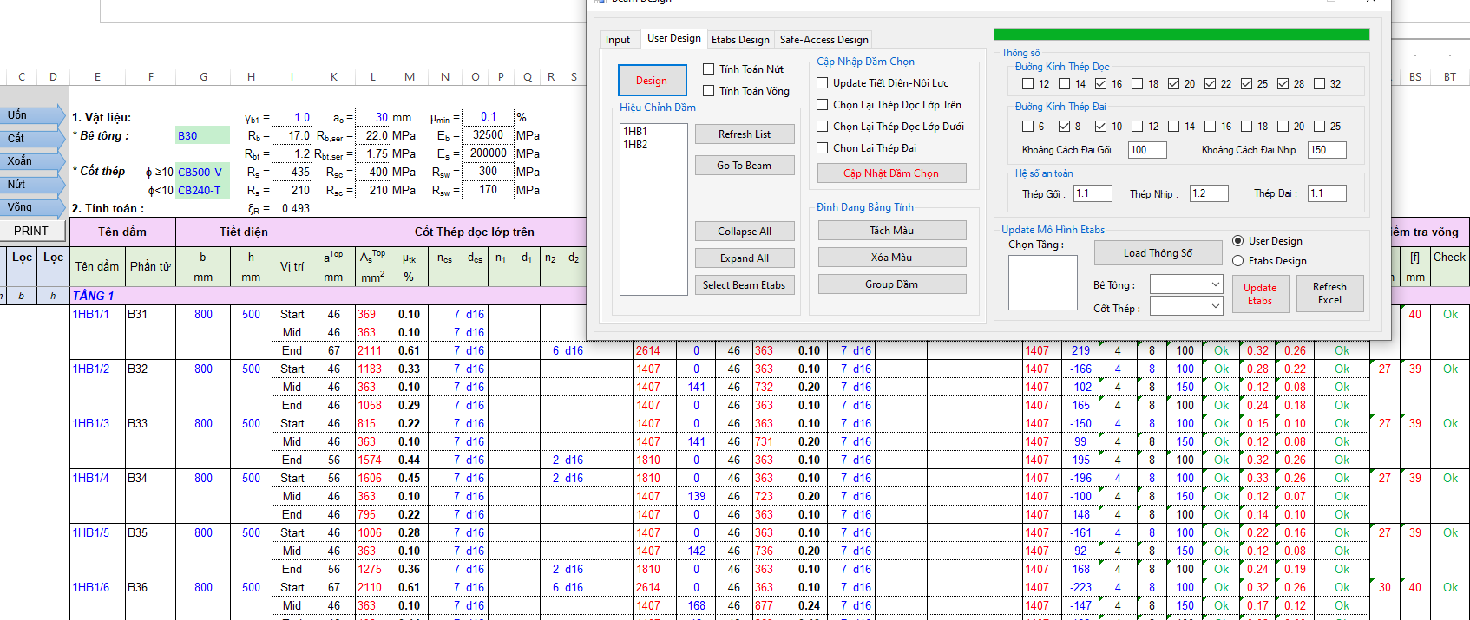This screenshot has width=1470, height=620.
Task: Uncheck diameter 8 under Đường Kính Thép Đai
Action: click(x=1065, y=127)
